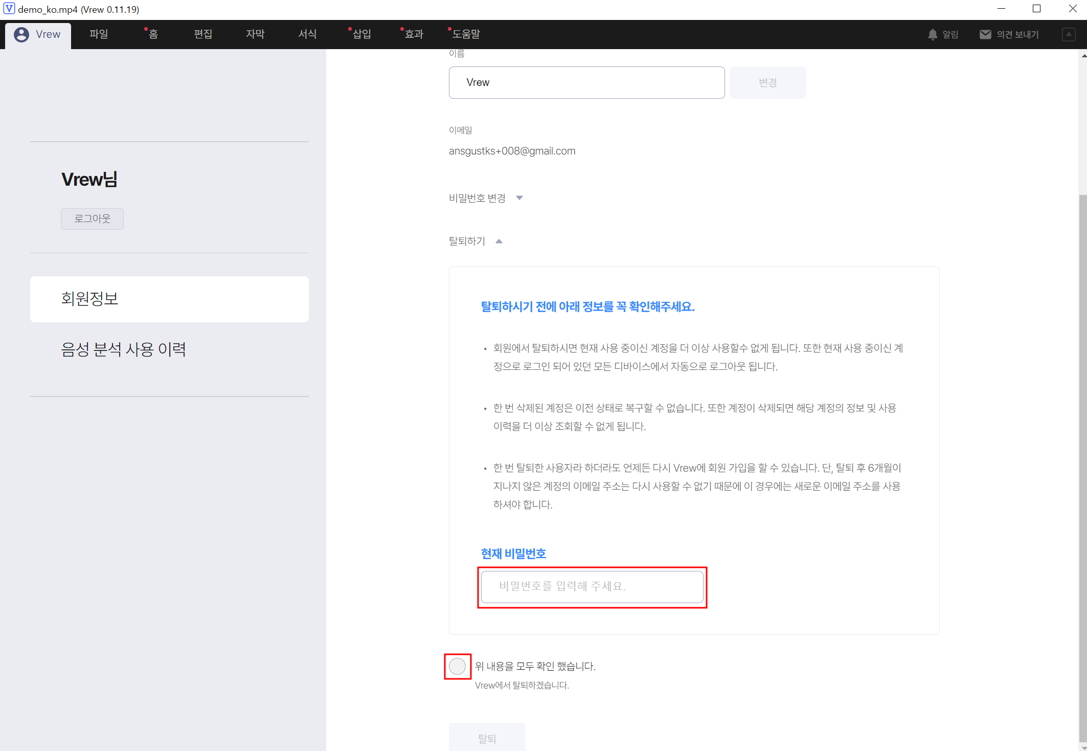The height and width of the screenshot is (751, 1087).
Task: Click the current password input field
Action: (x=592, y=587)
